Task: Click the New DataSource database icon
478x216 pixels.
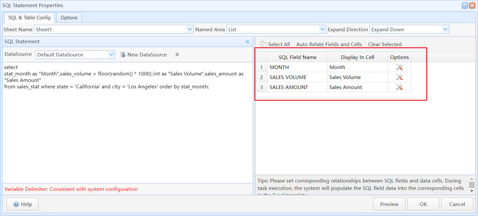Action: tap(123, 55)
